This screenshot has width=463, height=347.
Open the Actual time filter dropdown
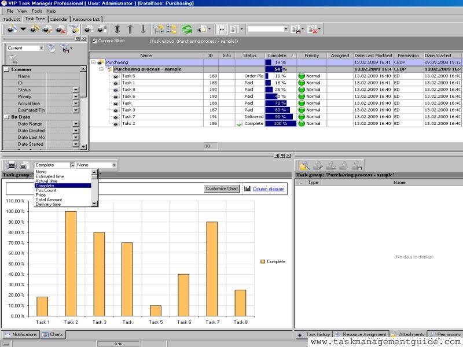pyautogui.click(x=76, y=104)
